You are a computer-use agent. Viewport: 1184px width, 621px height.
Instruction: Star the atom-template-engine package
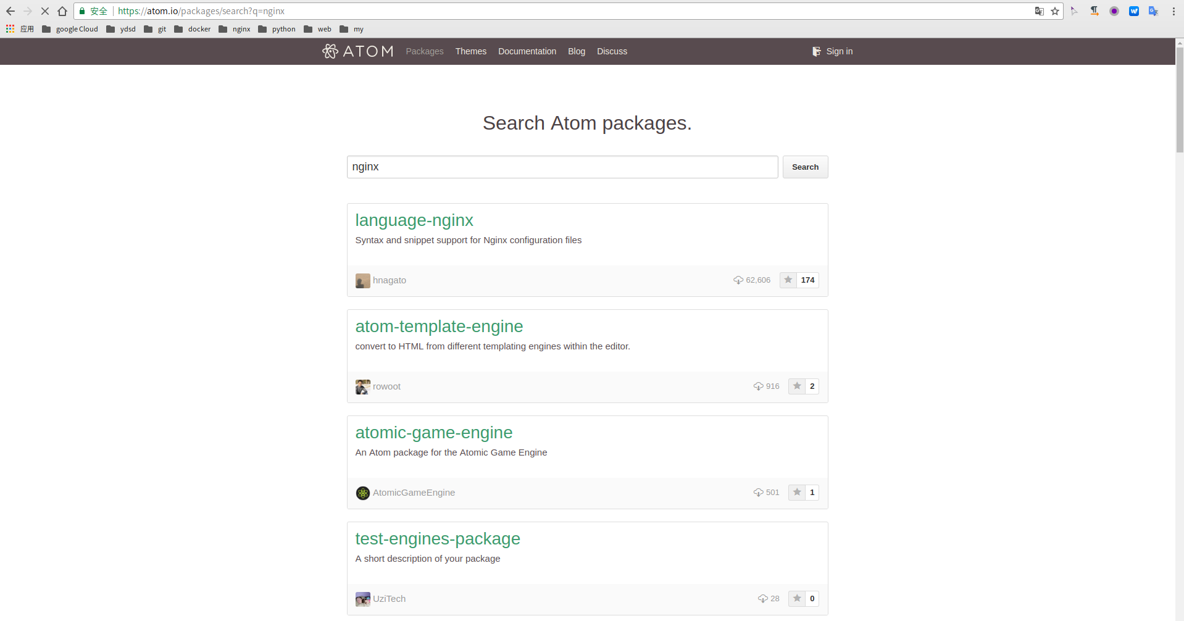[x=797, y=386]
